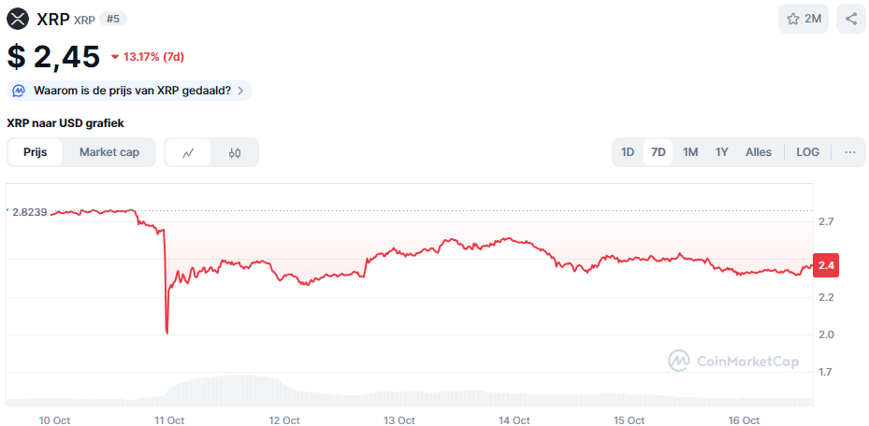Select the 1M time range tab
Screen dimensions: 869x426
pyautogui.click(x=690, y=152)
